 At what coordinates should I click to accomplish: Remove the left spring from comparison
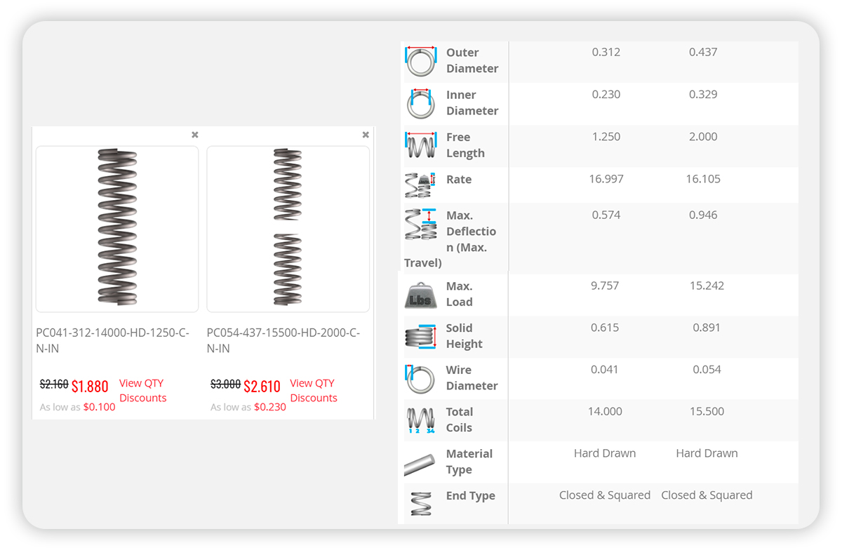click(x=194, y=134)
